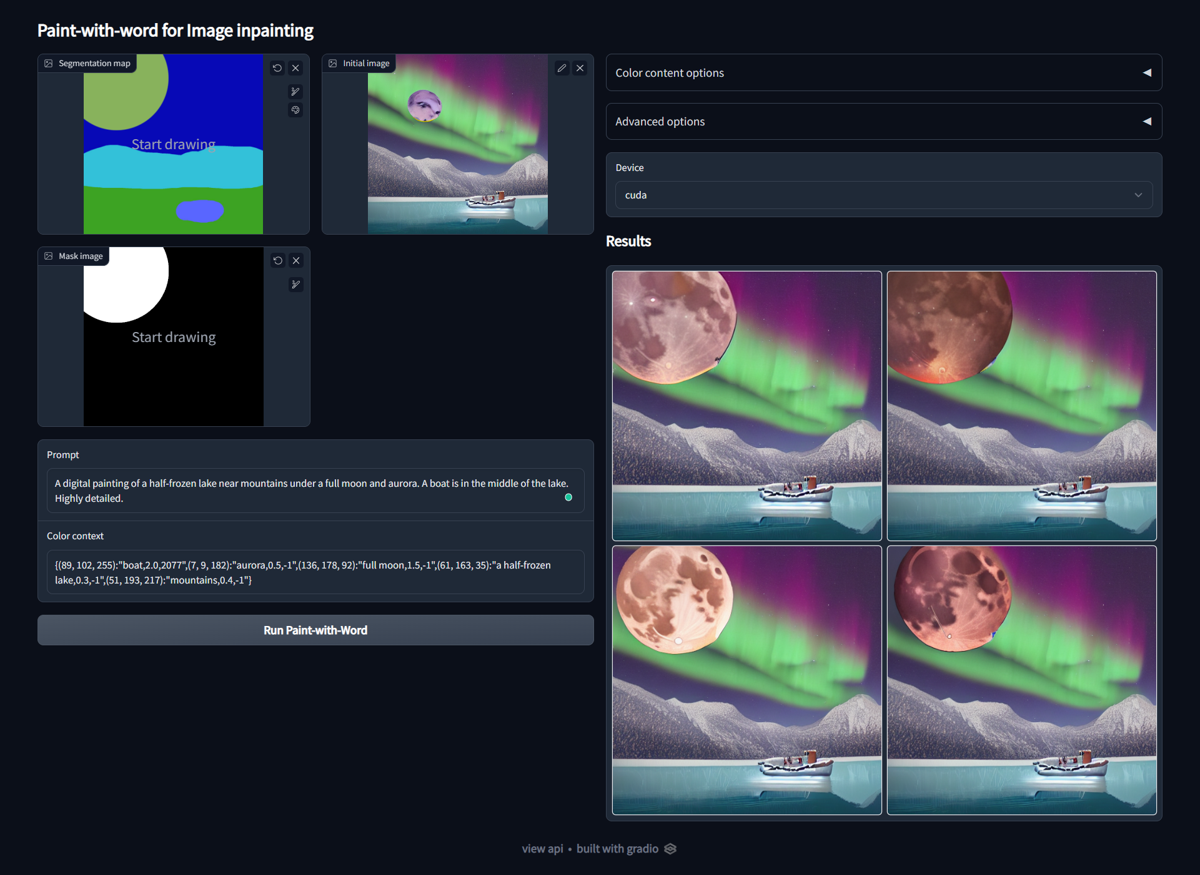This screenshot has width=1200, height=875.
Task: Open the view api link
Action: (x=542, y=849)
